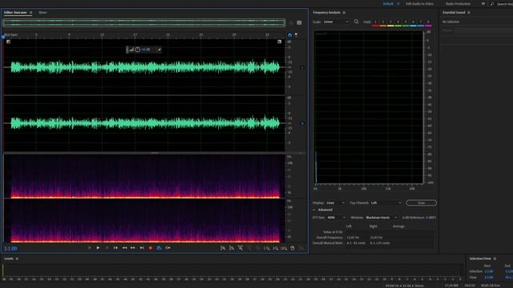Image resolution: width=513 pixels, height=288 pixels.
Task: Open Selection/View panel menu icon
Action: pyautogui.click(x=495, y=258)
